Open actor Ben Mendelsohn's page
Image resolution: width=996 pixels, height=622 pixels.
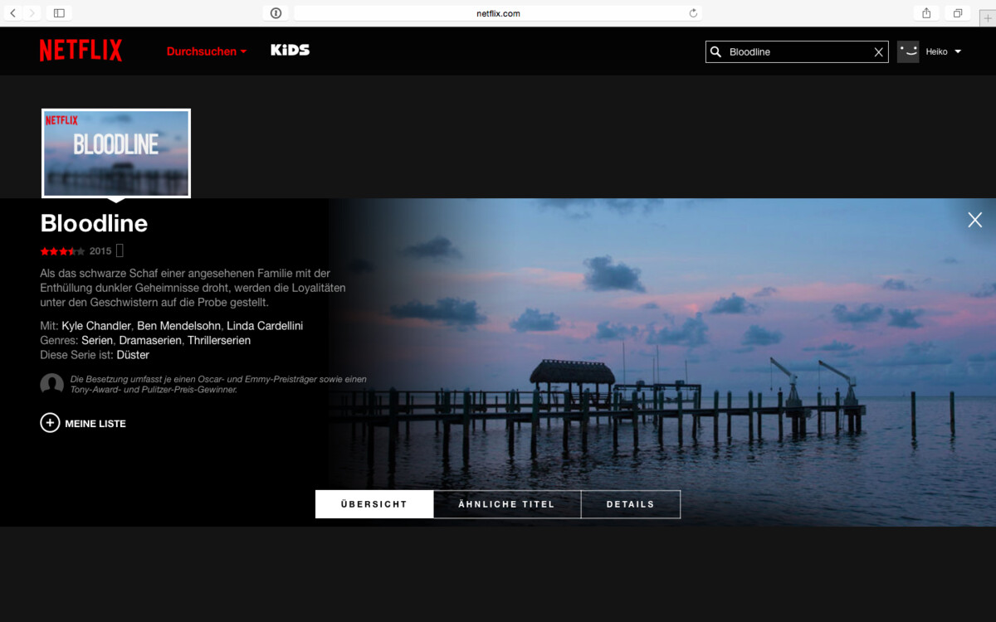tap(178, 326)
